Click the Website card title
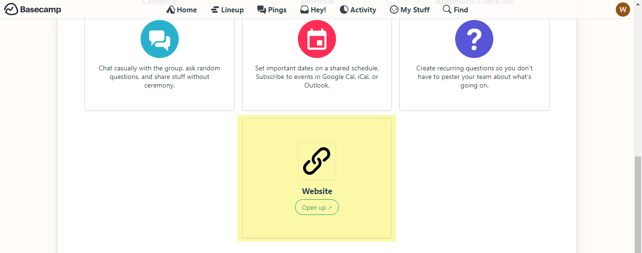642x253 pixels. 317,191
